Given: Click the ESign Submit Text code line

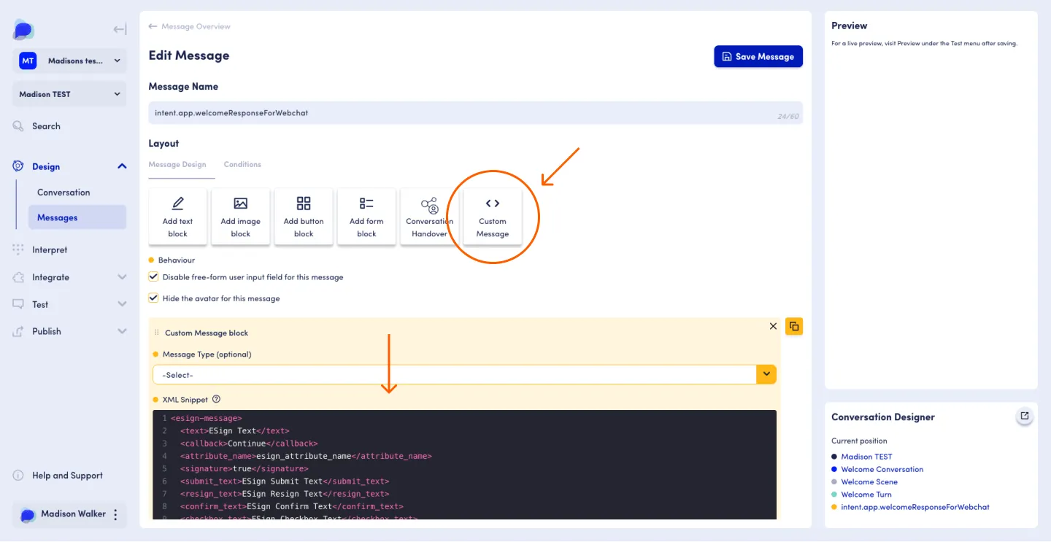Looking at the screenshot, I should click(285, 481).
